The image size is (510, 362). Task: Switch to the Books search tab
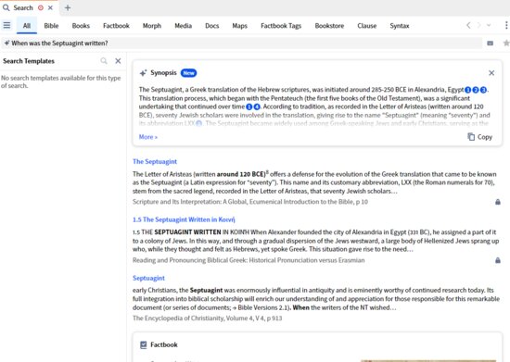81,26
